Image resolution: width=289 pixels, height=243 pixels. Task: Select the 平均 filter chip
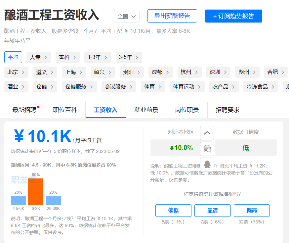click(13, 57)
